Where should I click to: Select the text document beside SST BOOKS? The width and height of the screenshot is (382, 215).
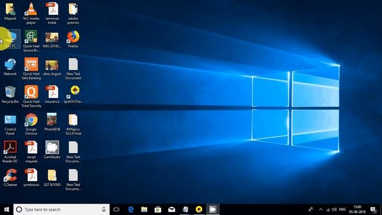click(73, 180)
